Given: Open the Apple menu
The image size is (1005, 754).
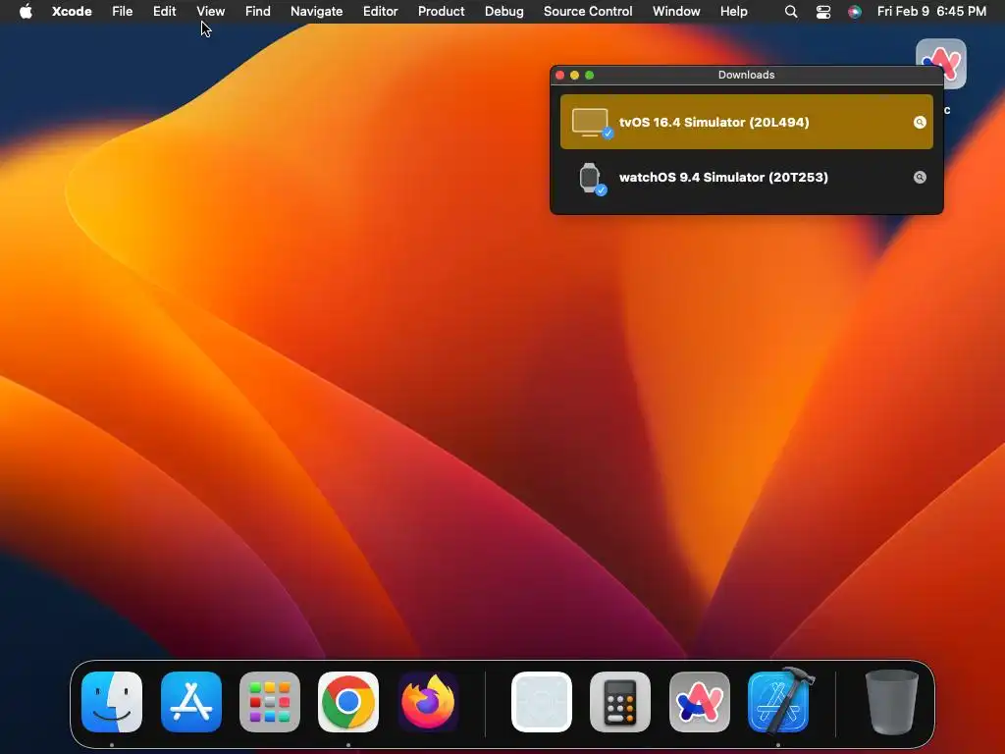Looking at the screenshot, I should [26, 11].
